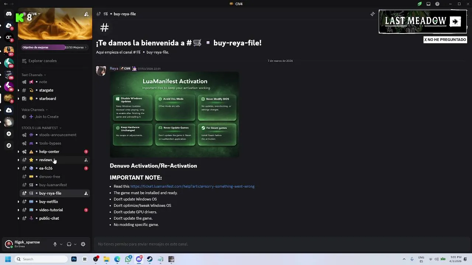The height and width of the screenshot is (265, 472).
Task: Collapse the Voice Channels category
Action: click(x=35, y=110)
